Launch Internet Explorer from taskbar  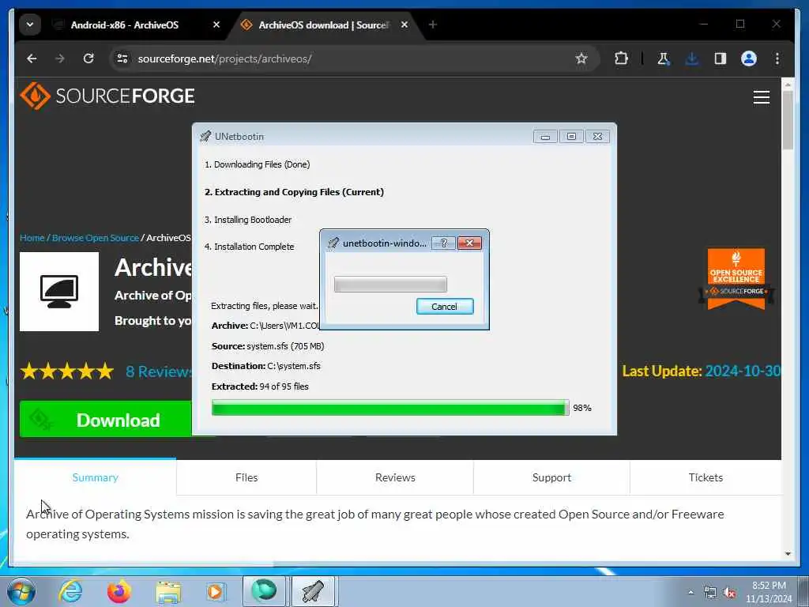click(70, 591)
